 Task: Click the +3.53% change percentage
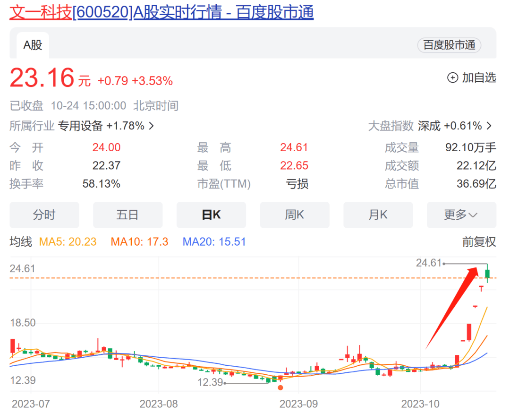[x=152, y=81]
